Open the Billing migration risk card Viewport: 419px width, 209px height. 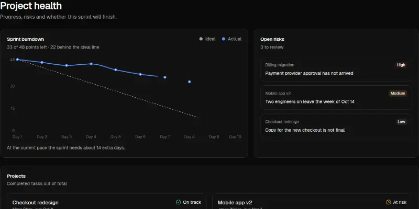tap(336, 69)
